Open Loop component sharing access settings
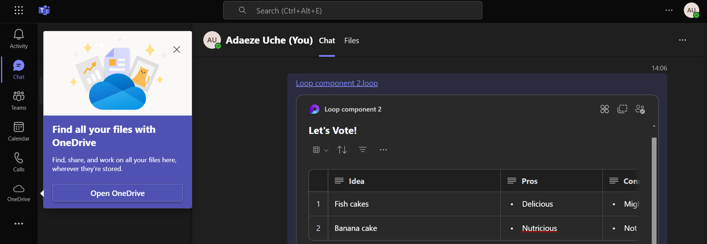This screenshot has width=707, height=244. (640, 109)
